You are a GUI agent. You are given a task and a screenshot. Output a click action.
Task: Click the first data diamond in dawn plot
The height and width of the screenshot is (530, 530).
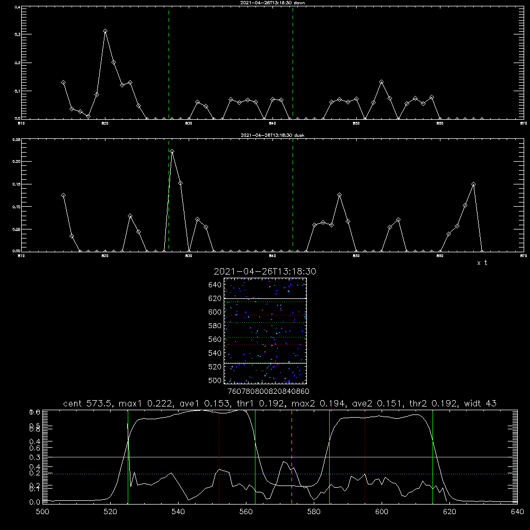63,83
